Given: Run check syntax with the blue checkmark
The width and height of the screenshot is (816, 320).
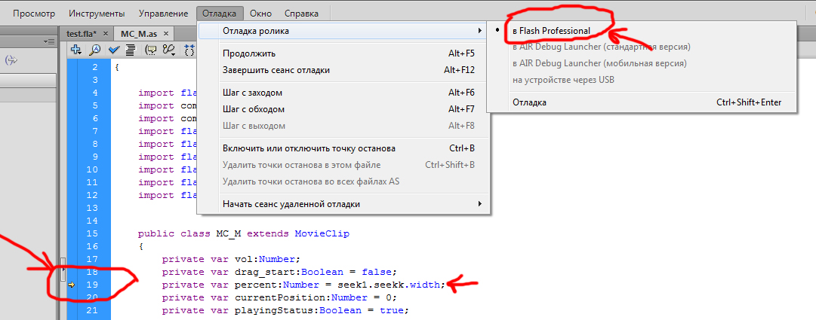Looking at the screenshot, I should [x=113, y=50].
